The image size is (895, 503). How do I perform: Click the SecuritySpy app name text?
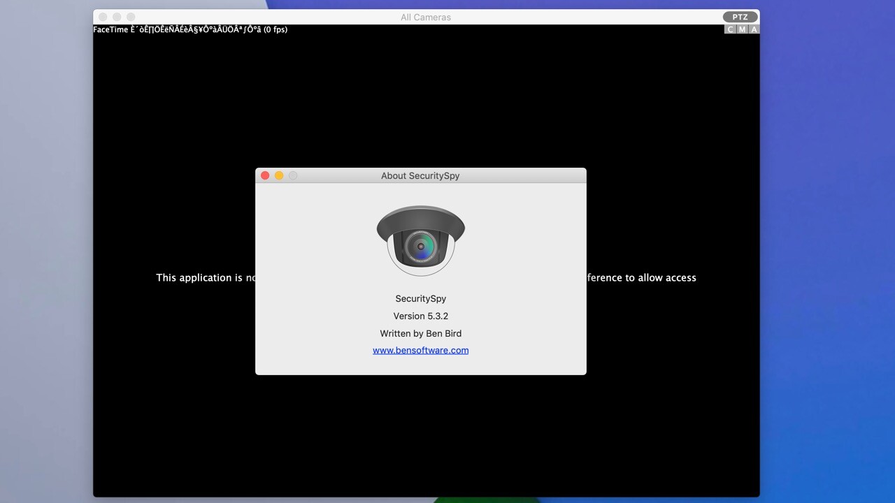[420, 299]
